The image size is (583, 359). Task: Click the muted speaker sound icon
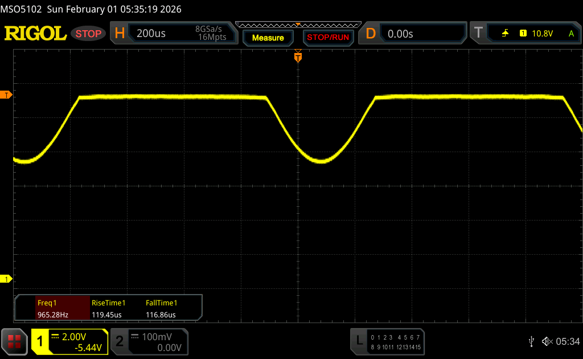pos(547,341)
